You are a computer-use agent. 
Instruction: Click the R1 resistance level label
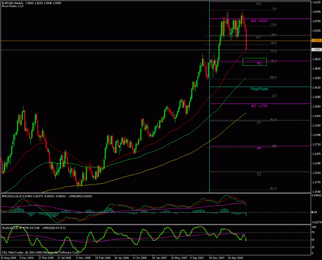[259, 38]
